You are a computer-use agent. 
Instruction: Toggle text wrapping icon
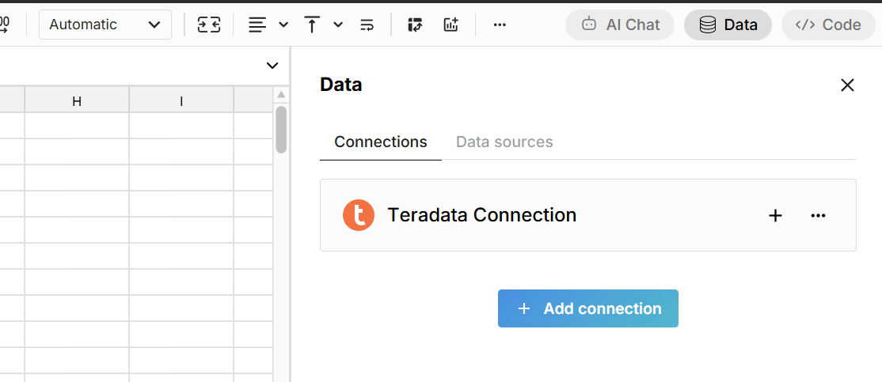(x=367, y=25)
